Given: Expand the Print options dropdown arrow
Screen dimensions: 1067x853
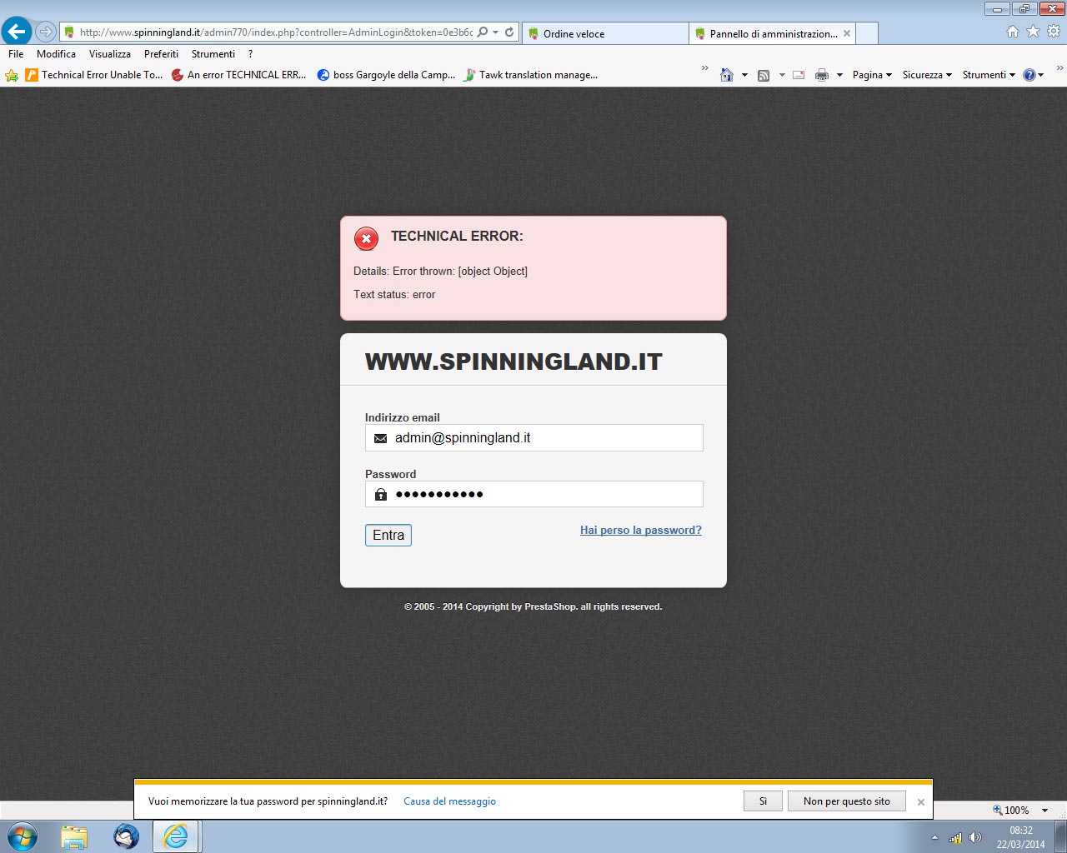Looking at the screenshot, I should tap(839, 75).
